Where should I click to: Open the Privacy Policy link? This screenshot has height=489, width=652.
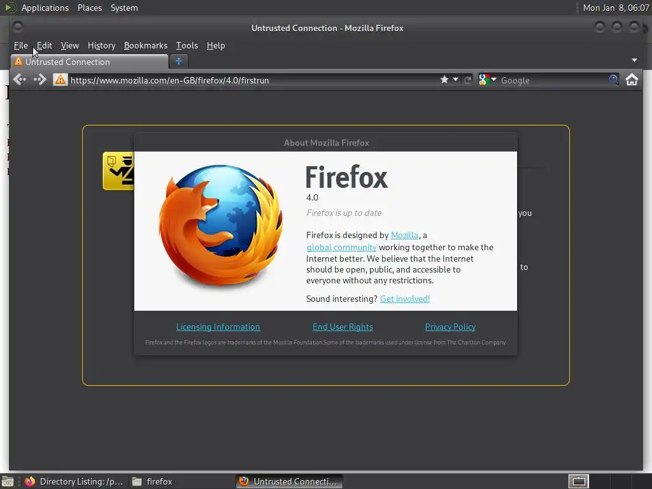pos(450,327)
